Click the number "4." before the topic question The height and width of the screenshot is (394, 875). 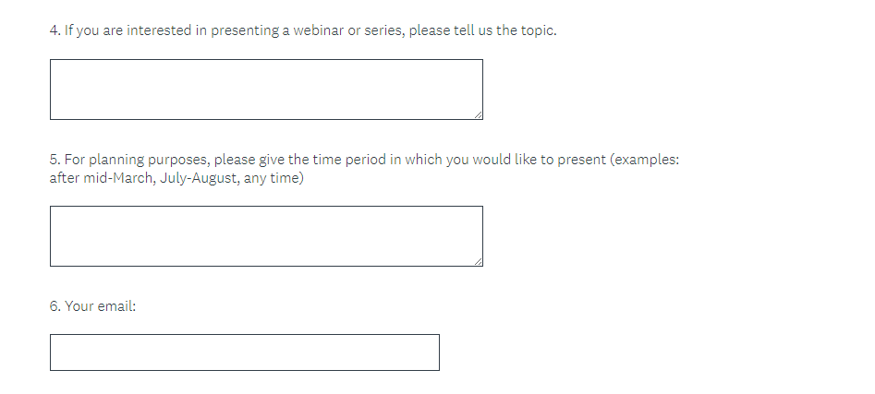pyautogui.click(x=55, y=30)
